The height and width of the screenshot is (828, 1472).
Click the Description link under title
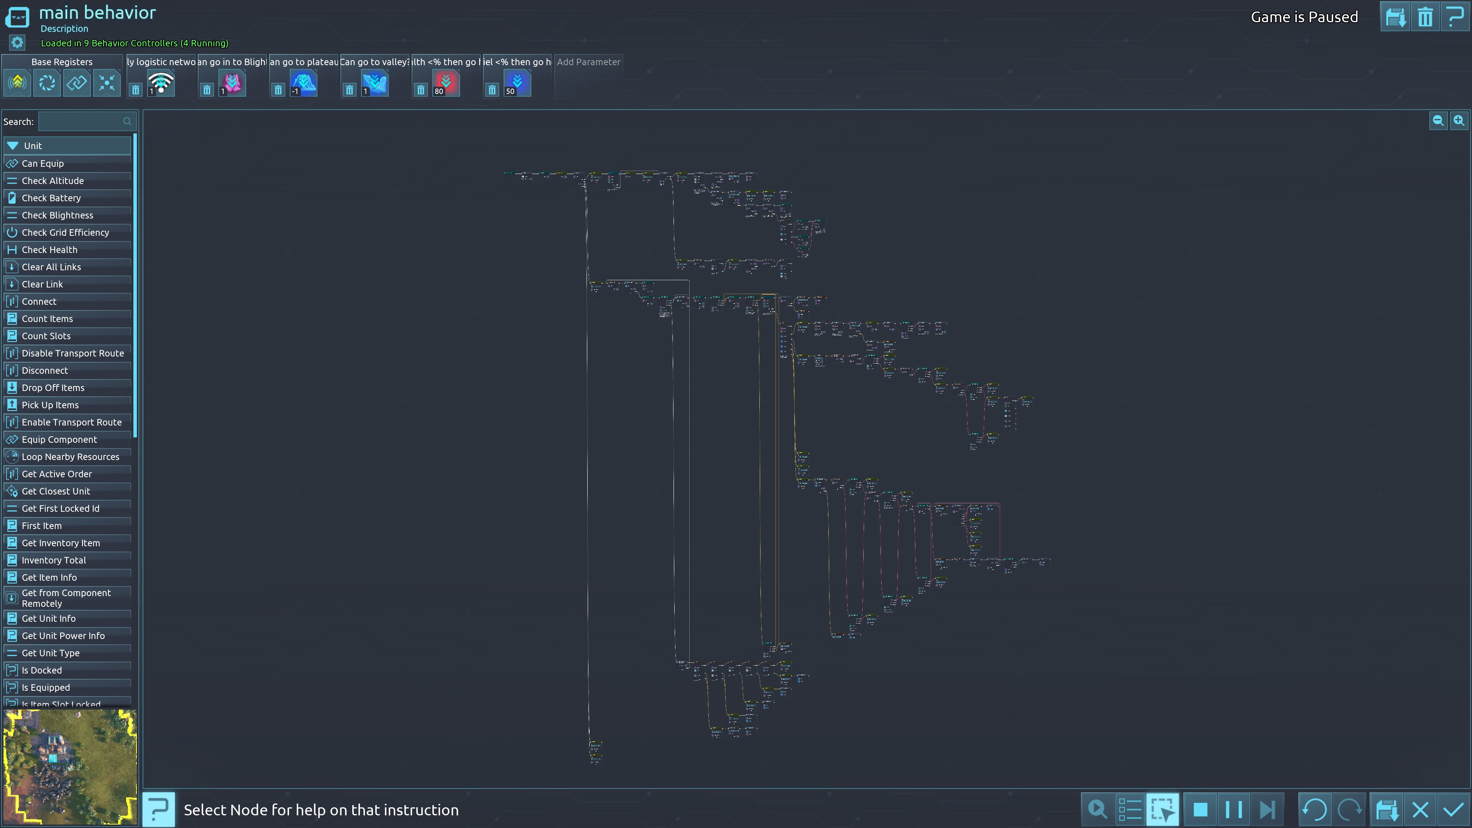(64, 29)
